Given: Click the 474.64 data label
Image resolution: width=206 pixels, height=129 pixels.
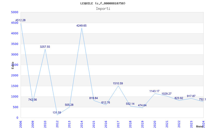Looking at the screenshot, I should [x=142, y=106].
